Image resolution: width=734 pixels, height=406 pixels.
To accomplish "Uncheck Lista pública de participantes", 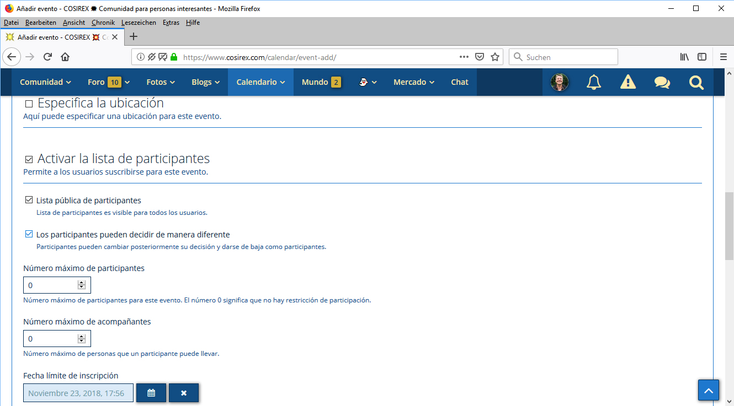I will pyautogui.click(x=29, y=200).
